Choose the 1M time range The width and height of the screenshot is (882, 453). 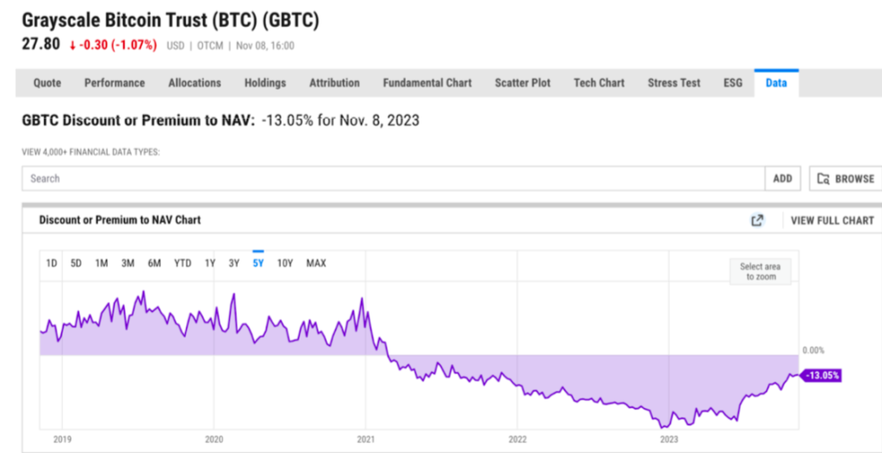point(102,263)
